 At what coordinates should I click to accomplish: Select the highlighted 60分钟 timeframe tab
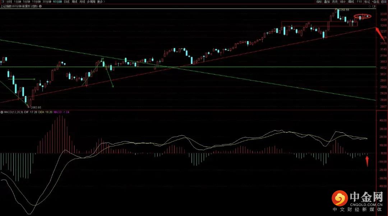(x=57, y=2)
